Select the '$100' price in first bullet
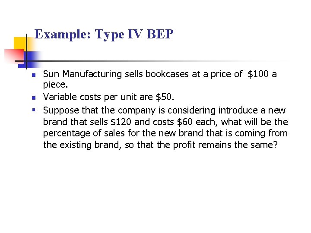The width and height of the screenshot is (311, 233). [258, 74]
